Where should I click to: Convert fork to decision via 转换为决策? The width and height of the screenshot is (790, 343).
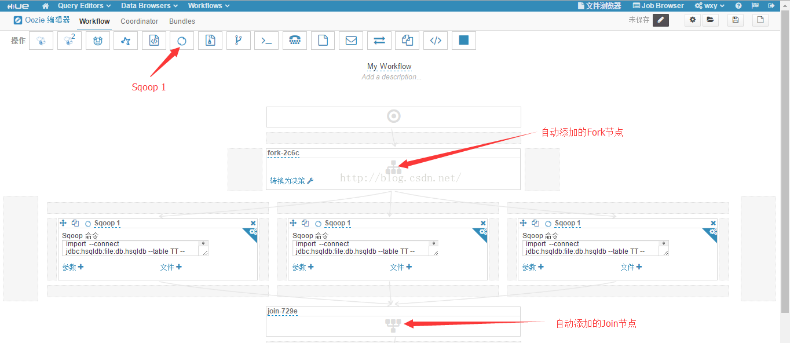[292, 181]
